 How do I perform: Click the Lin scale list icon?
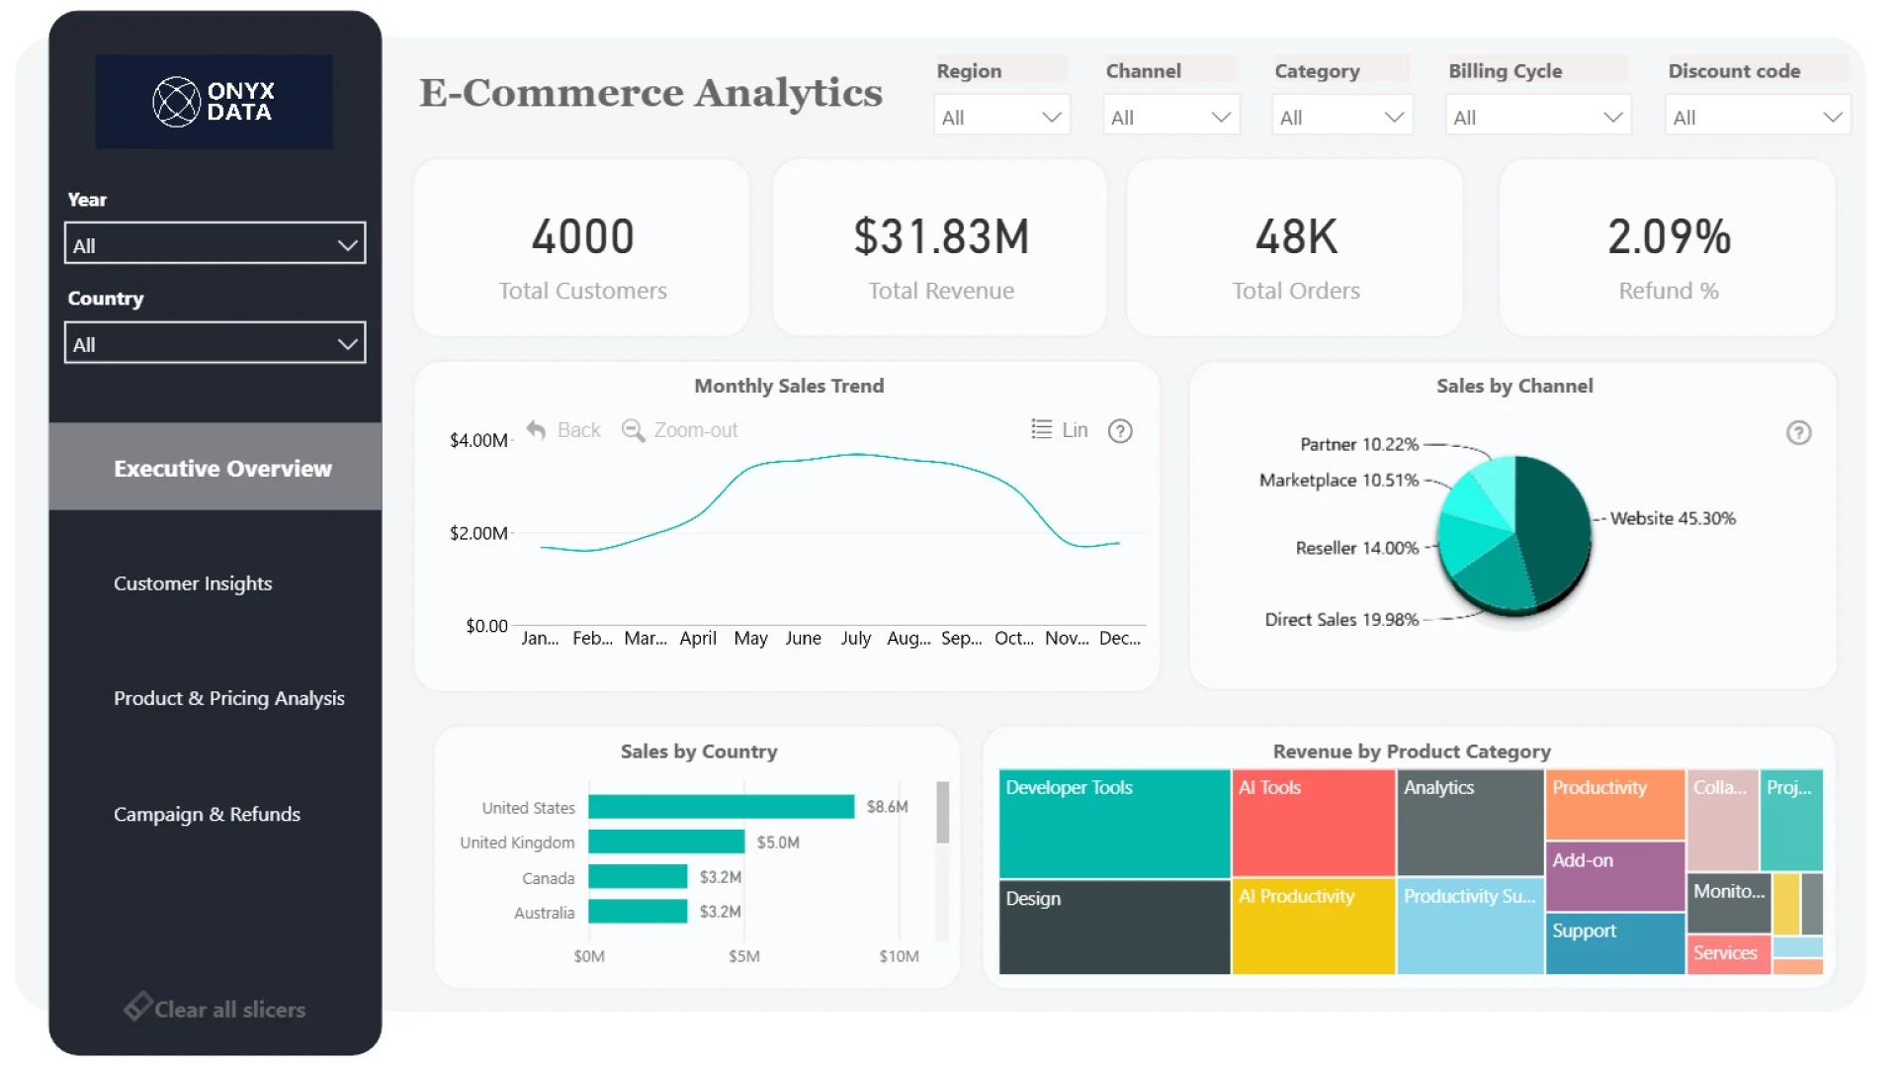pos(1041,429)
